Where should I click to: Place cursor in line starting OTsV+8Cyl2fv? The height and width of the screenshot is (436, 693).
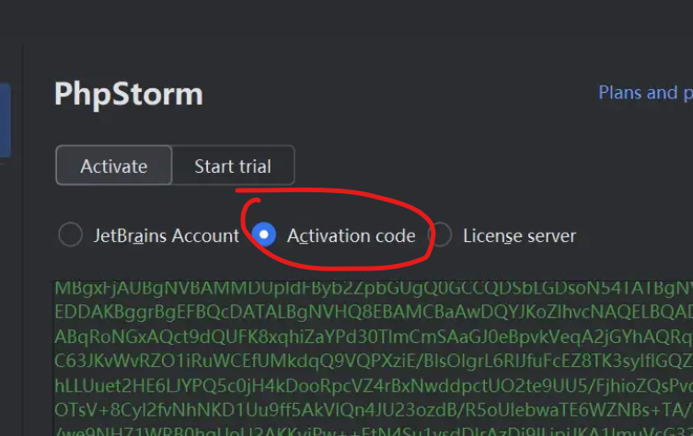pyautogui.click(x=373, y=410)
